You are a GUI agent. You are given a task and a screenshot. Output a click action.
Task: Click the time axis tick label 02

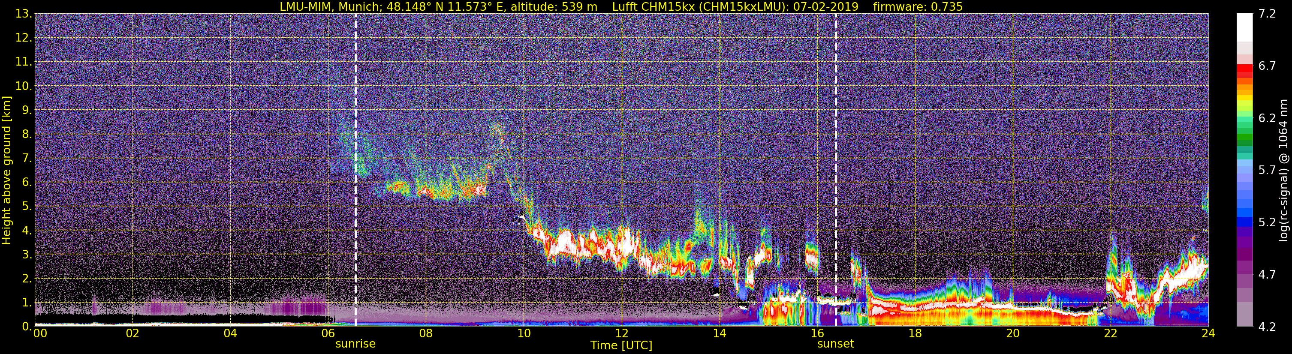point(133,333)
